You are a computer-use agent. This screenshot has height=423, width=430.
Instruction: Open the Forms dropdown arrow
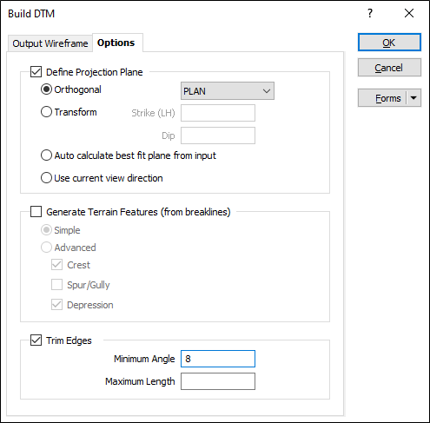pos(413,98)
